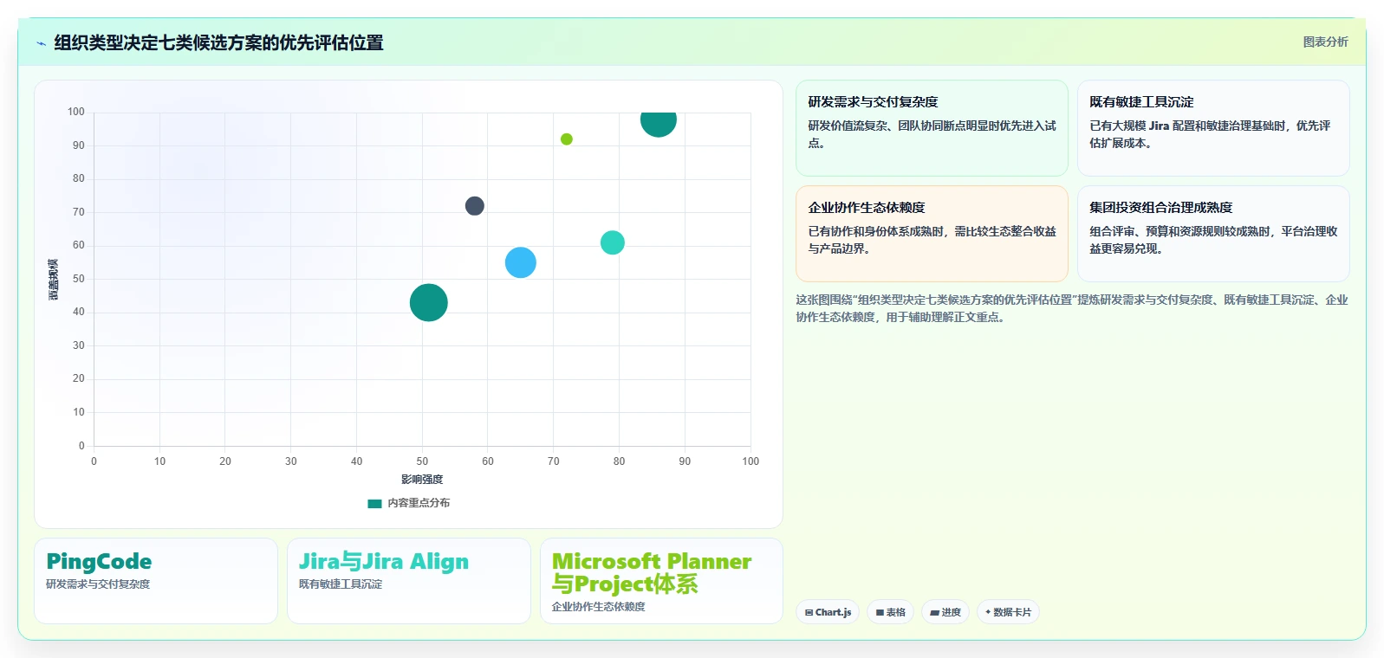
Task: Click the description text starting 组合评审、预算
Action: pyautogui.click(x=1213, y=240)
